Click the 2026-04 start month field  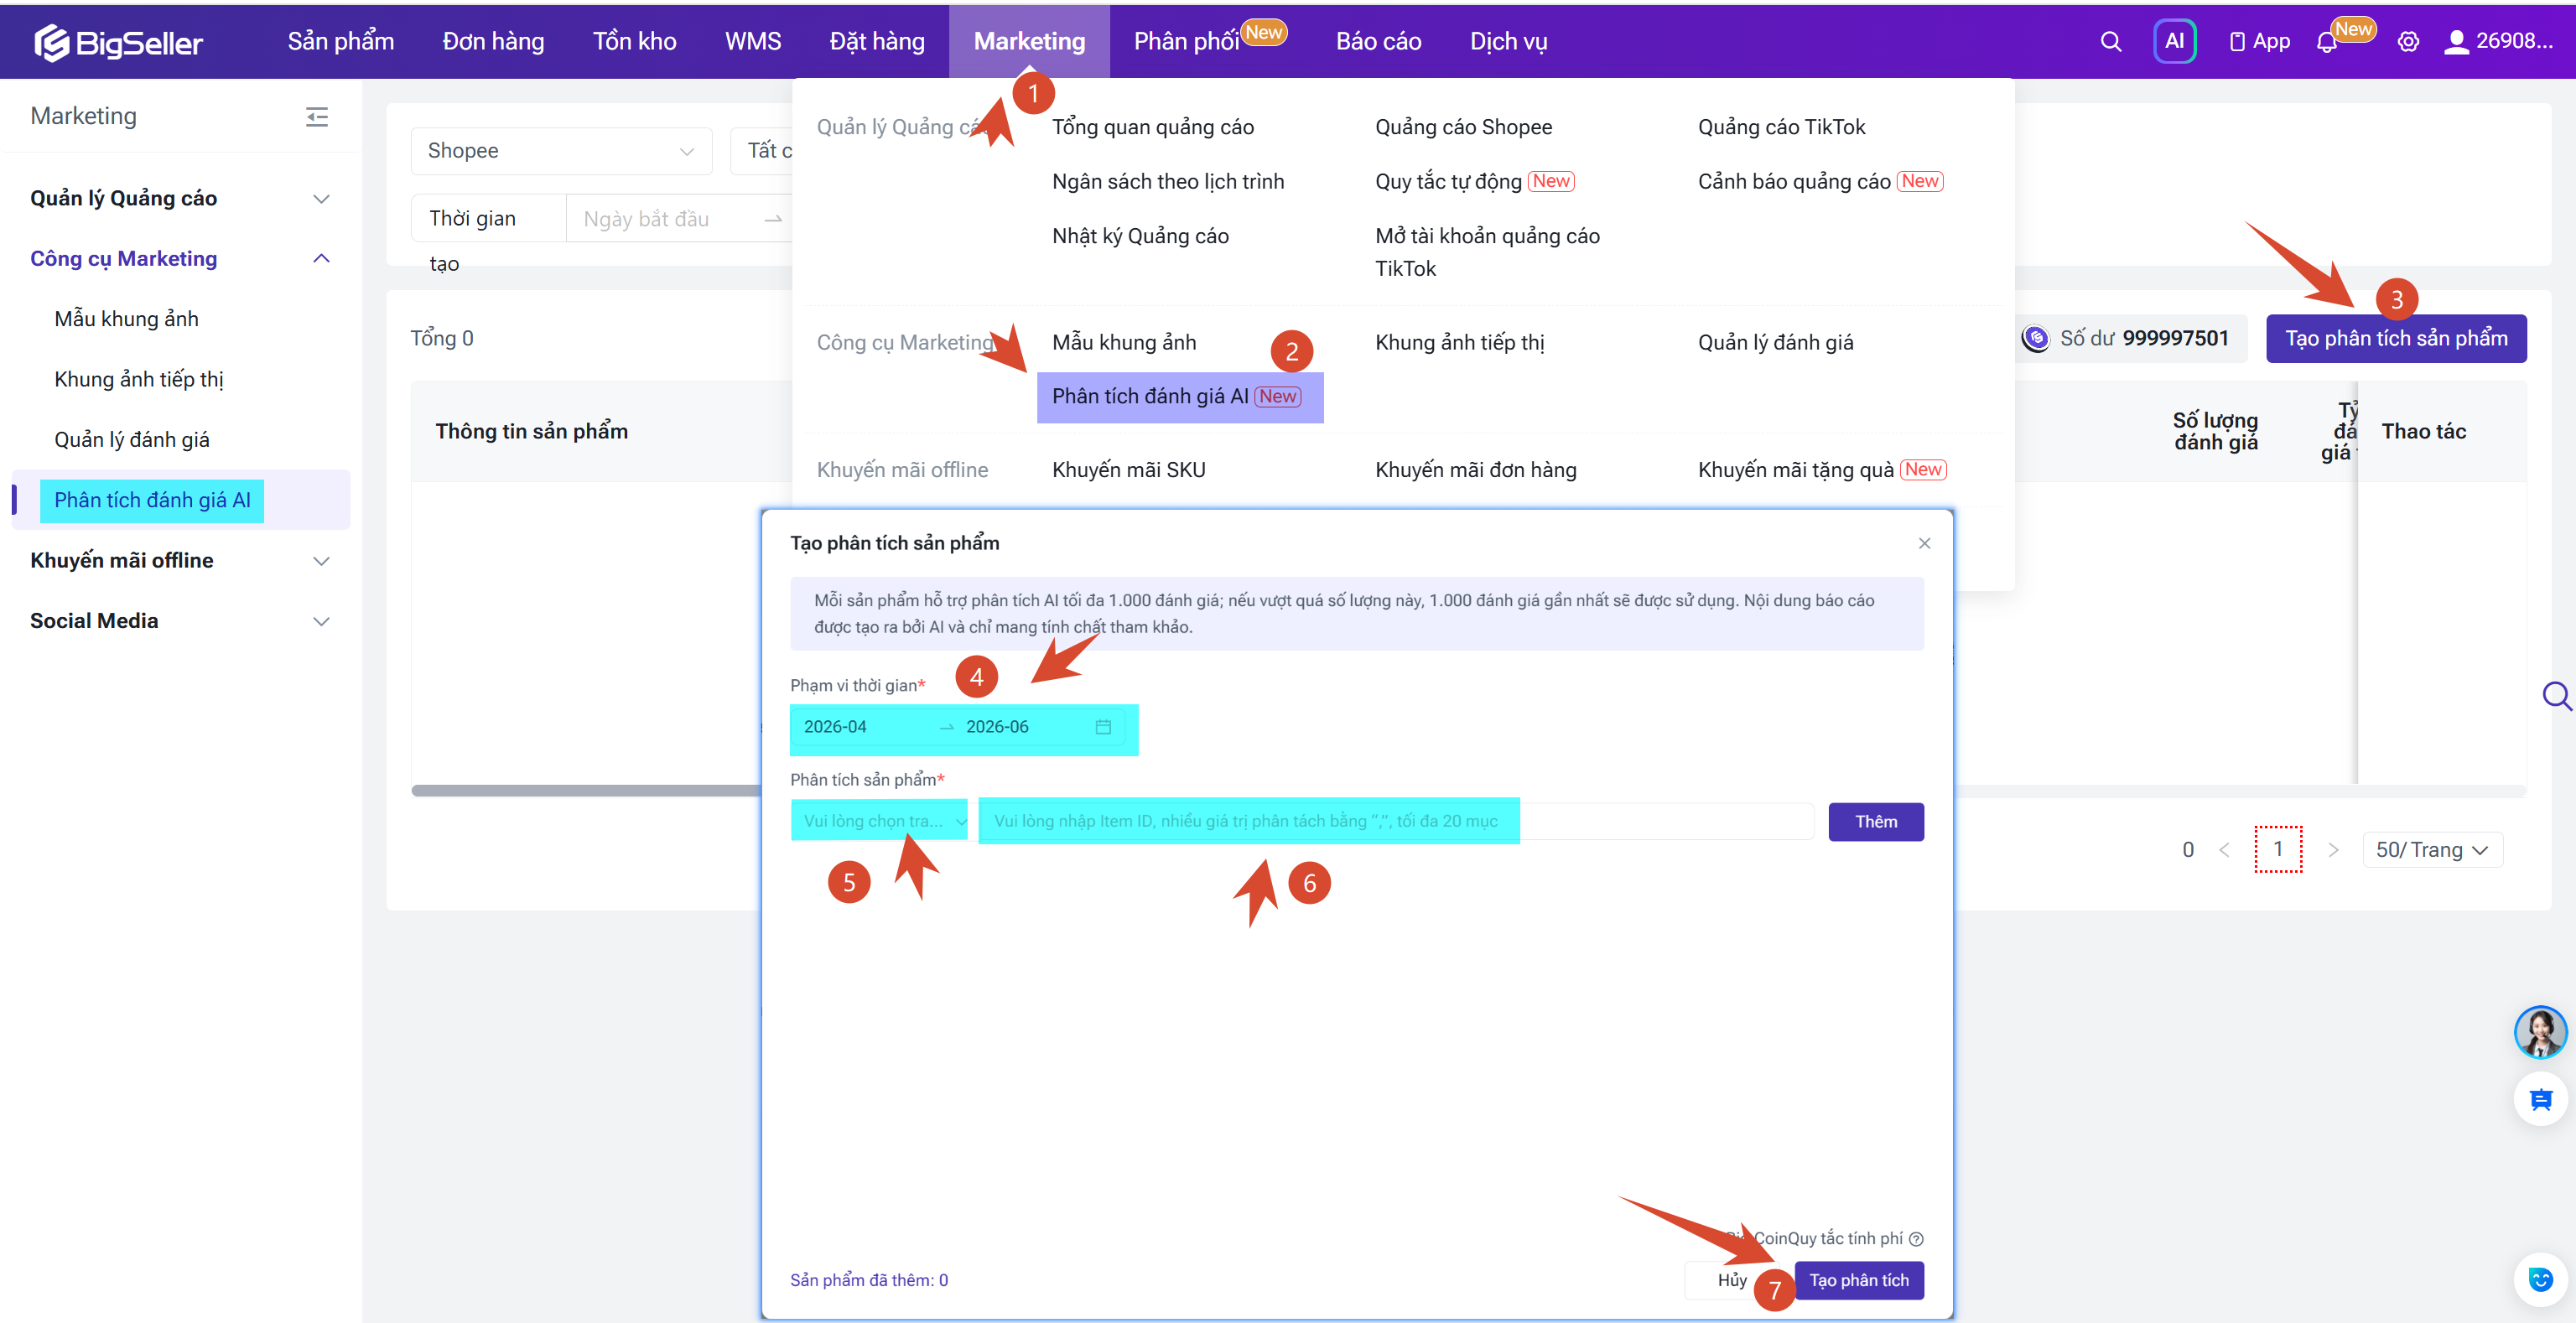coord(867,727)
